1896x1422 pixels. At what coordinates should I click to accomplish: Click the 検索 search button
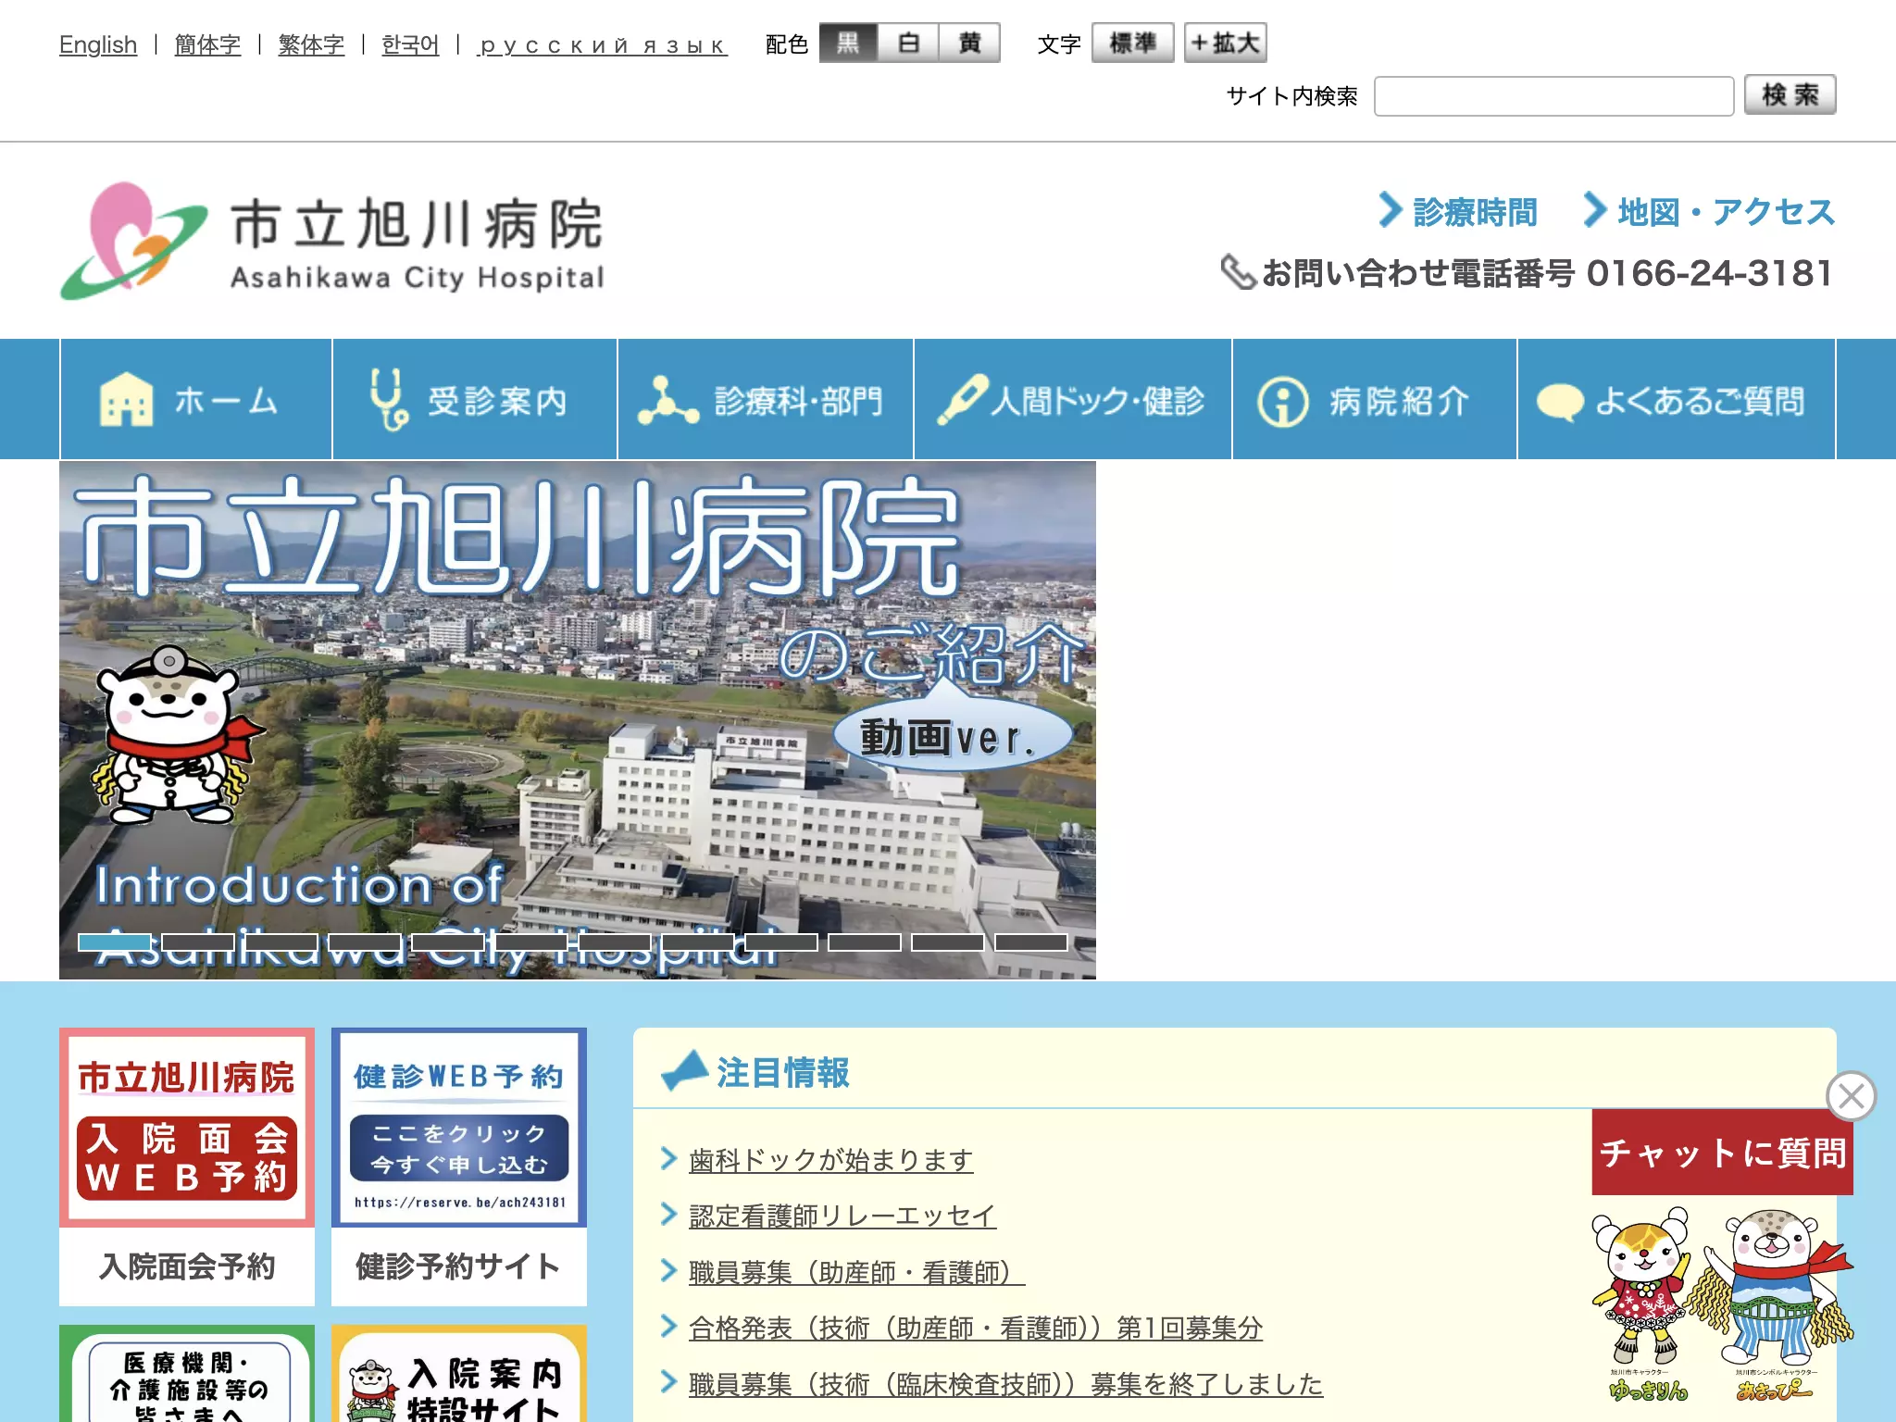click(1790, 94)
